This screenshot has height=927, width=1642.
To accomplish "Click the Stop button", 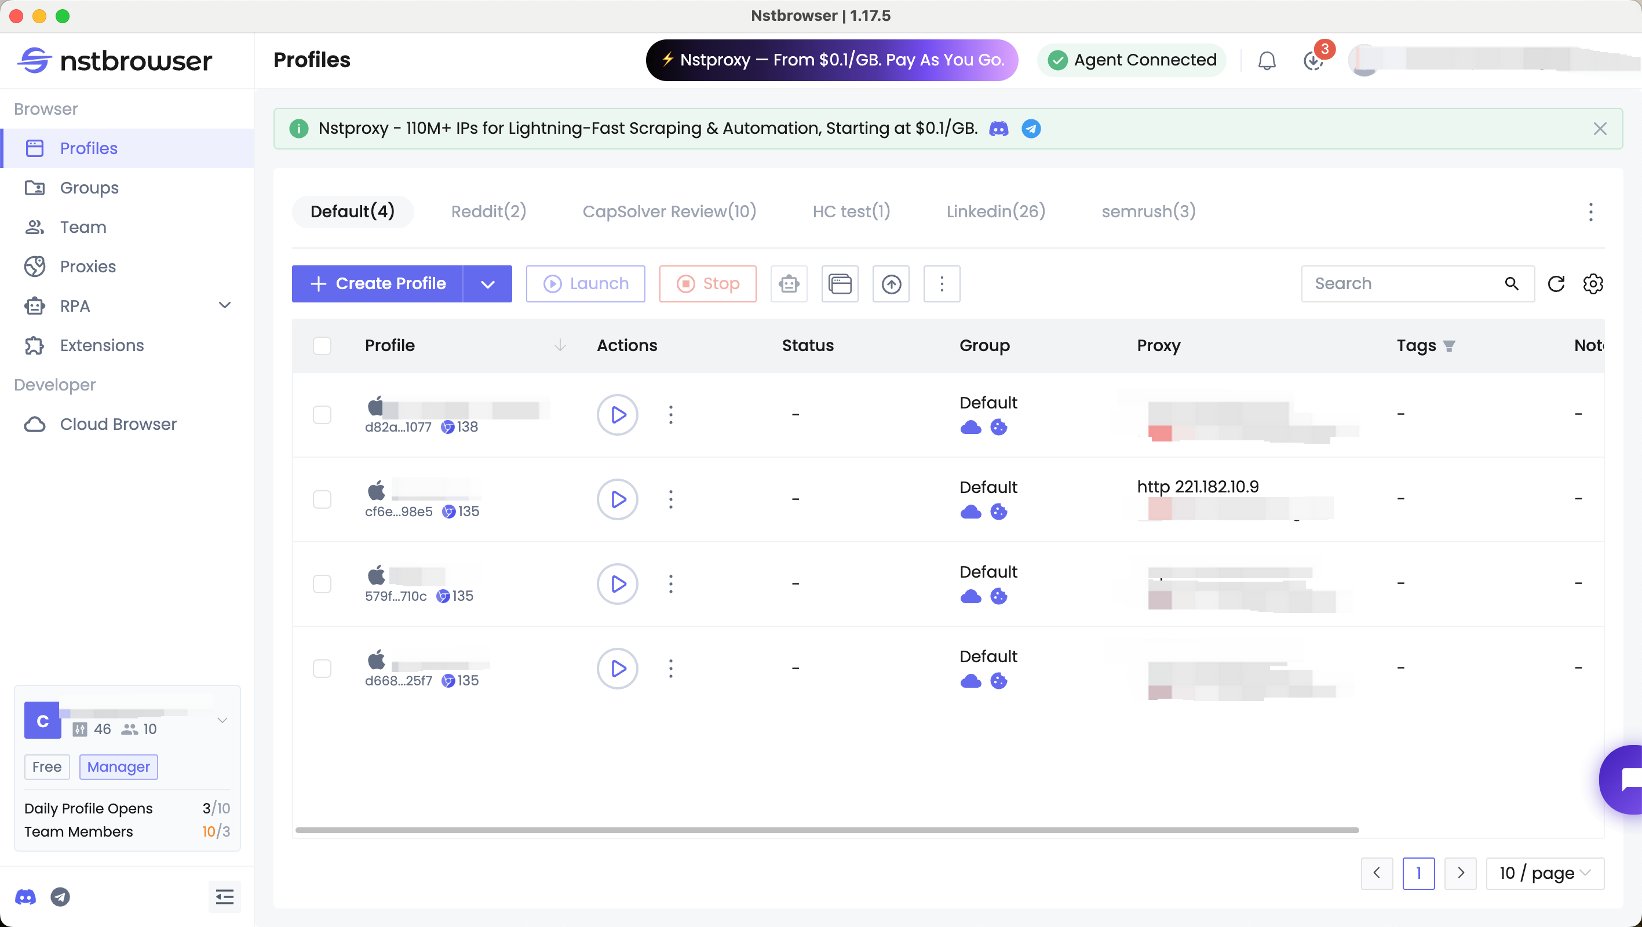I will [707, 284].
